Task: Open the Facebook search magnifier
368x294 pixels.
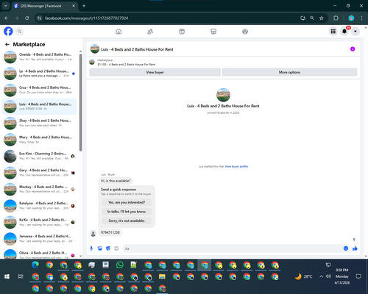Action: click(x=19, y=32)
